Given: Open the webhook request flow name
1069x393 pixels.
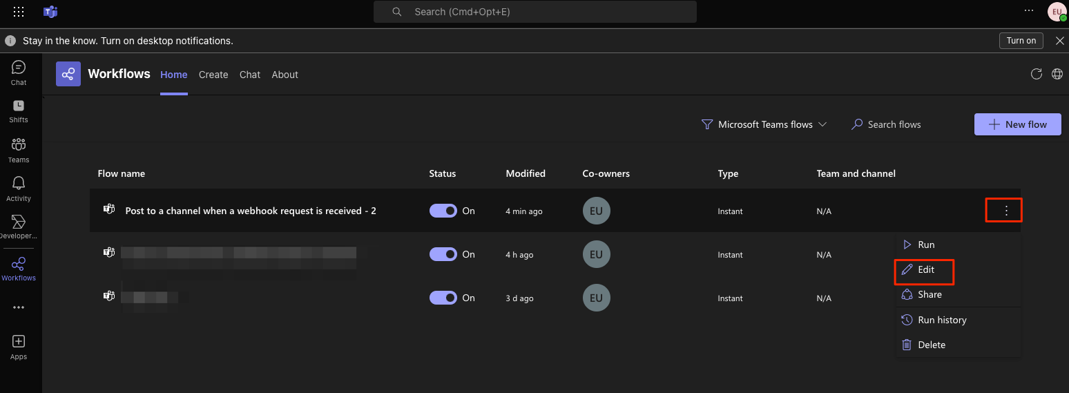Looking at the screenshot, I should click(251, 211).
